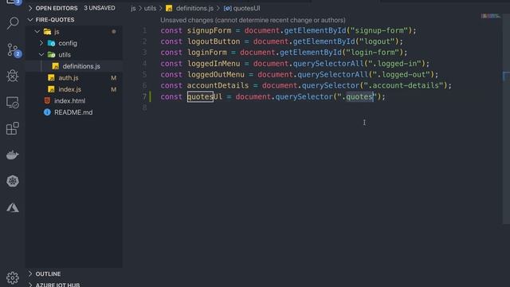Expand the OPEN EDITORS section
The height and width of the screenshot is (287, 510).
tap(30, 8)
